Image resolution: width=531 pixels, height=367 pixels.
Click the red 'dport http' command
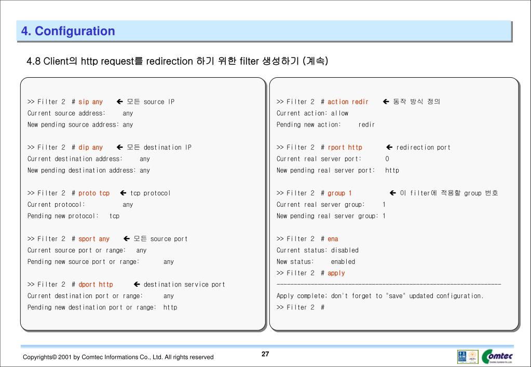click(x=96, y=285)
